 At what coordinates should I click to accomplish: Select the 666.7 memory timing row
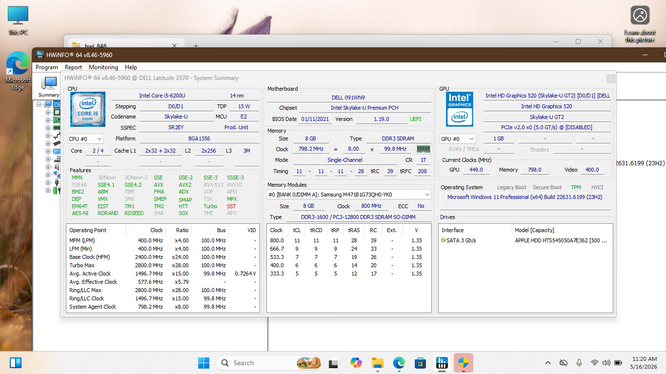(349, 249)
